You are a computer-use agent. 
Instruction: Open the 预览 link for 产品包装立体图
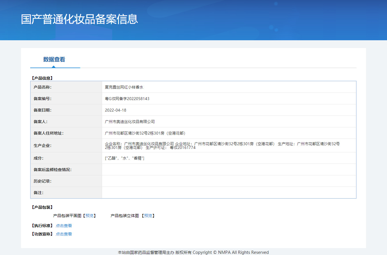pos(148,216)
